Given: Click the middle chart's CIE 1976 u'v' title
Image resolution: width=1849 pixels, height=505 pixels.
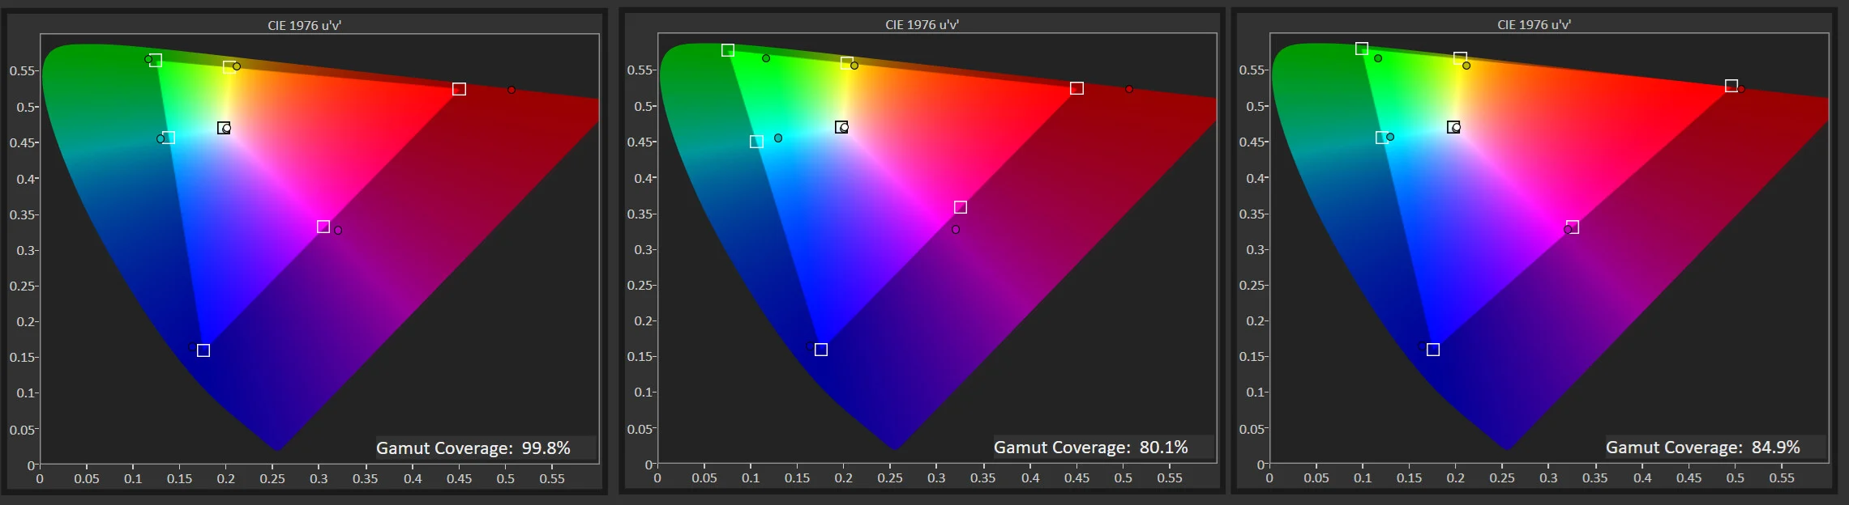Looking at the screenshot, I should point(922,25).
